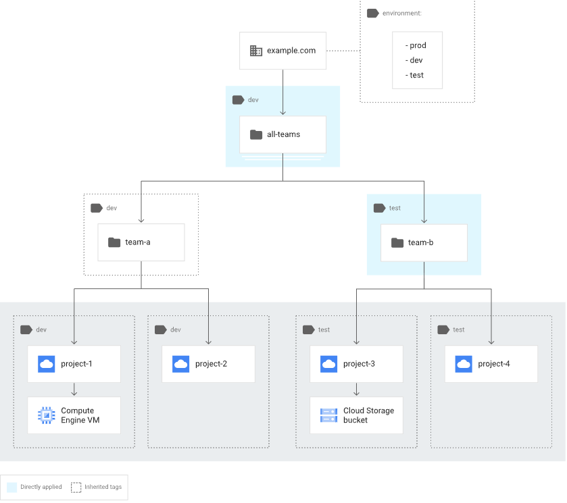Viewport: 567px width, 503px height.
Task: Select prod in the environment tag list
Action: 415,45
